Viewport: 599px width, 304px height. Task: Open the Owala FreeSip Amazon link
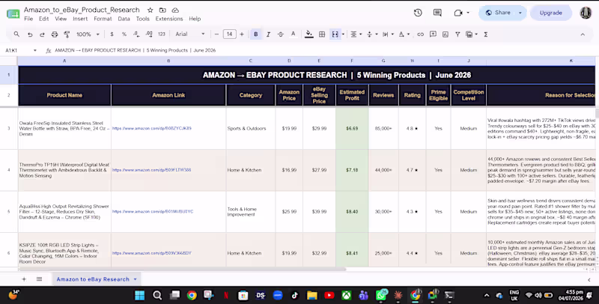coord(152,128)
